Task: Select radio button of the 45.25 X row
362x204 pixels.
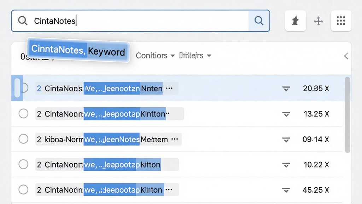Action: click(x=23, y=190)
